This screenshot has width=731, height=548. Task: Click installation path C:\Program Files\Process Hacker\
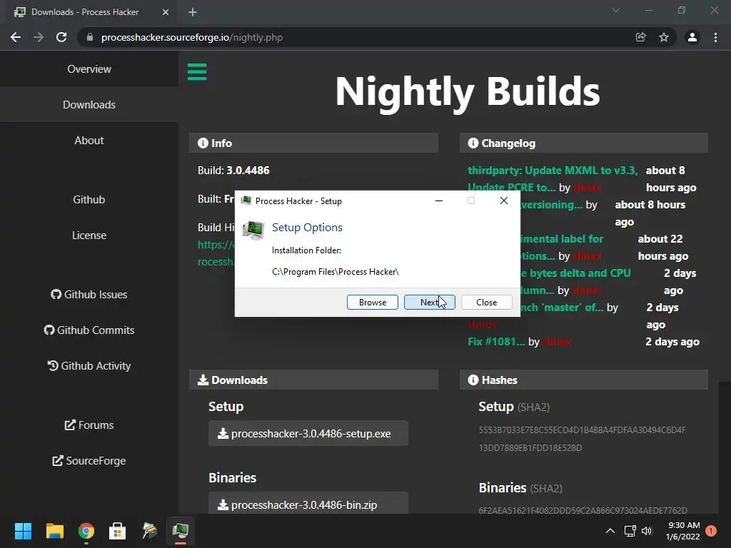[x=336, y=272]
